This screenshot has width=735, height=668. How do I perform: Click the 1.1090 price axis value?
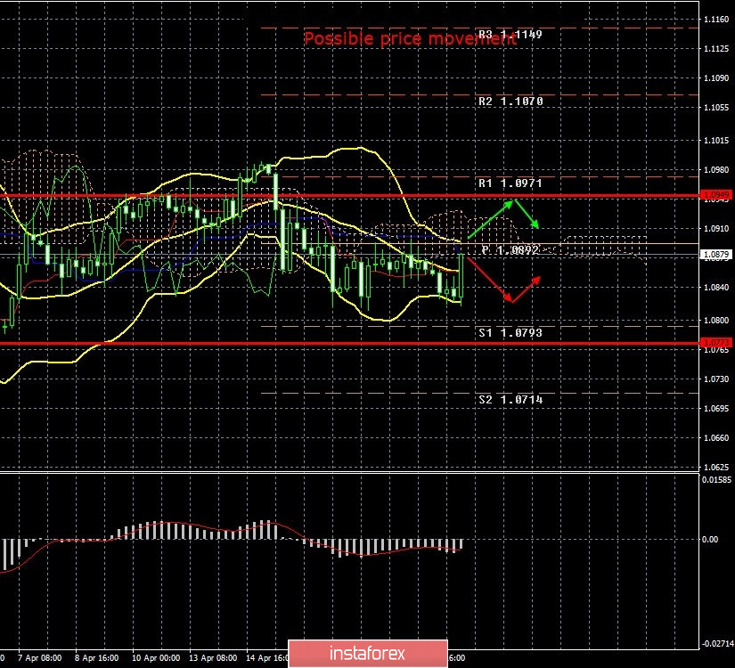click(716, 78)
